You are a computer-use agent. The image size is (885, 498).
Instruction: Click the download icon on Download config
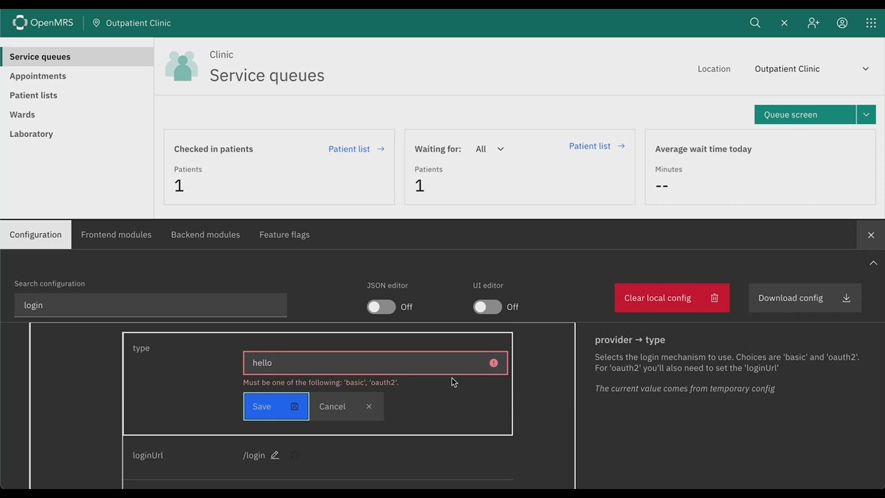[846, 298]
